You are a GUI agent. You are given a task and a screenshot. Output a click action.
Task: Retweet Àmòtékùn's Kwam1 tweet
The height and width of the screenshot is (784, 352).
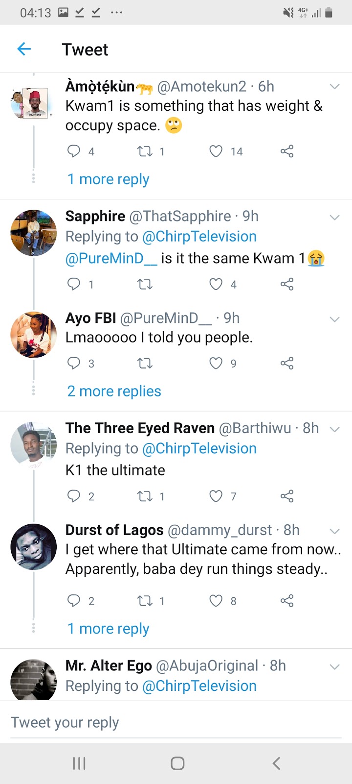click(x=145, y=151)
